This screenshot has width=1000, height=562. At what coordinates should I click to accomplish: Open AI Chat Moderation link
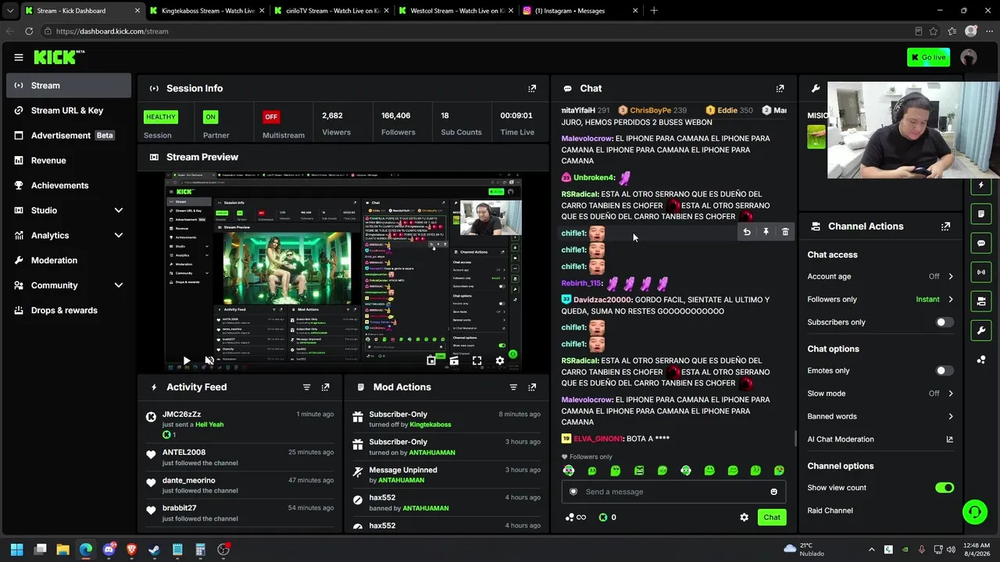point(880,439)
